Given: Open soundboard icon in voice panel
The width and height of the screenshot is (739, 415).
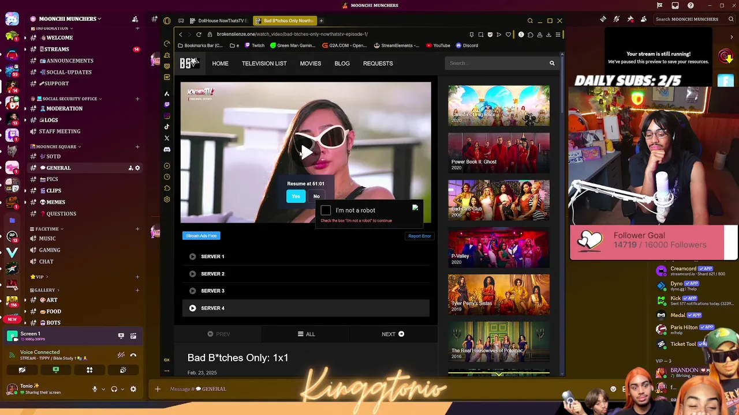Looking at the screenshot, I should tap(123, 370).
